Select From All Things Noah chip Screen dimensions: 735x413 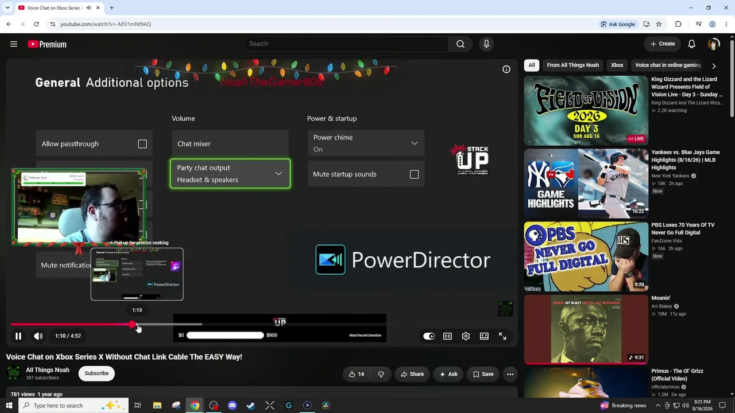pos(573,65)
